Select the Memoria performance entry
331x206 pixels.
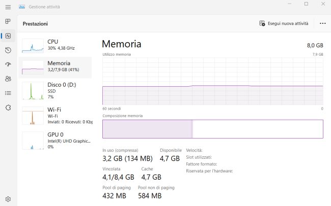56,67
